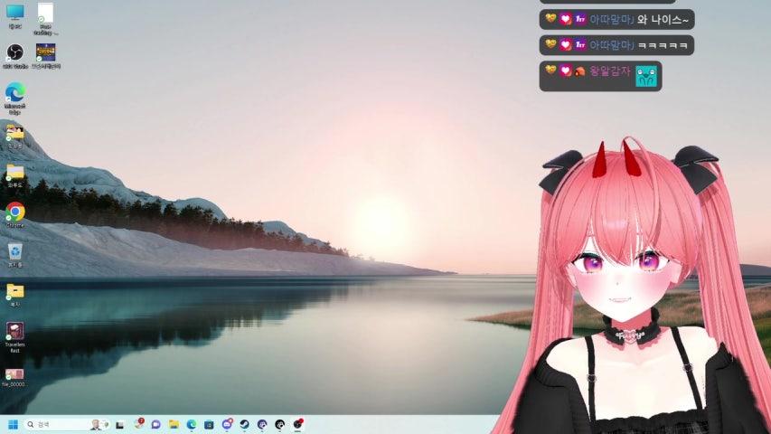Click the teal crying emote in chat
Image resolution: width=771 pixels, height=434 pixels.
coord(645,77)
